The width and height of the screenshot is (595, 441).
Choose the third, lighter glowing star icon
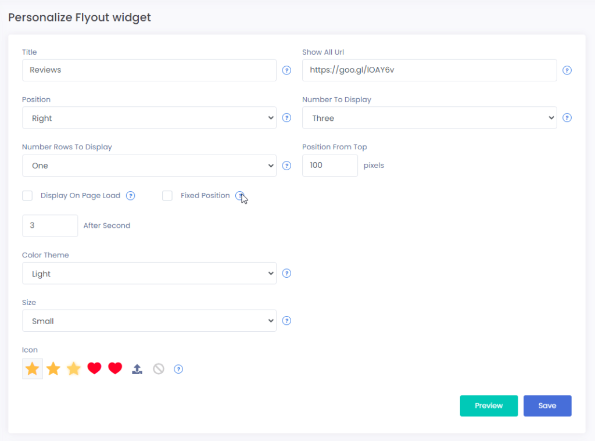[74, 368]
